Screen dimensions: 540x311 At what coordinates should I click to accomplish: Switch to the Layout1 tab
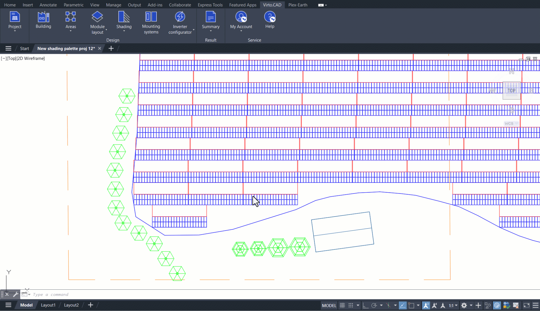(x=48, y=305)
